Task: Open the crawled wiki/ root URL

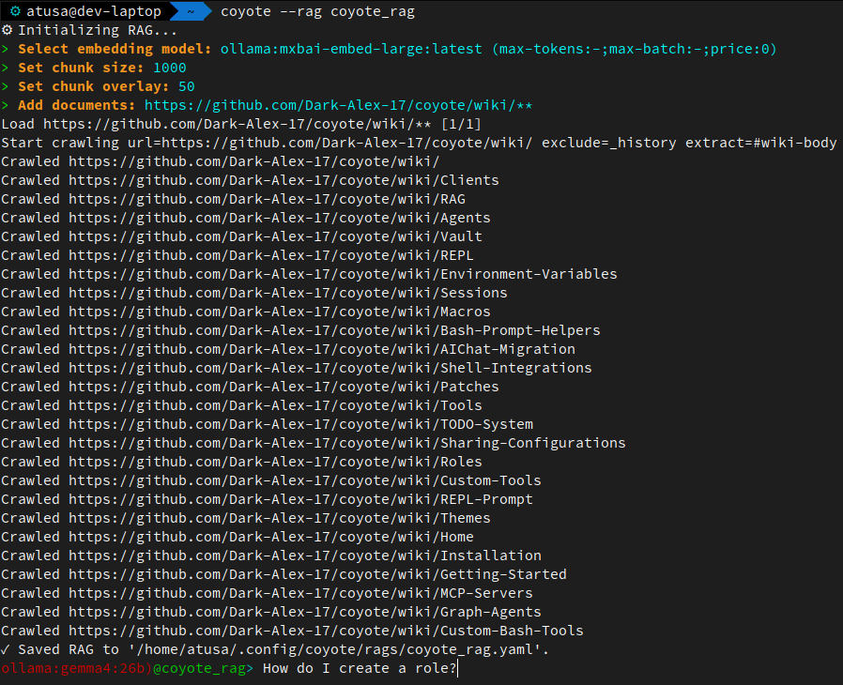Action: (x=253, y=161)
